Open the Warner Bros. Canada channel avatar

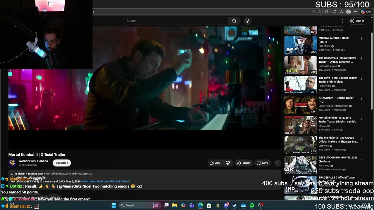(12, 163)
